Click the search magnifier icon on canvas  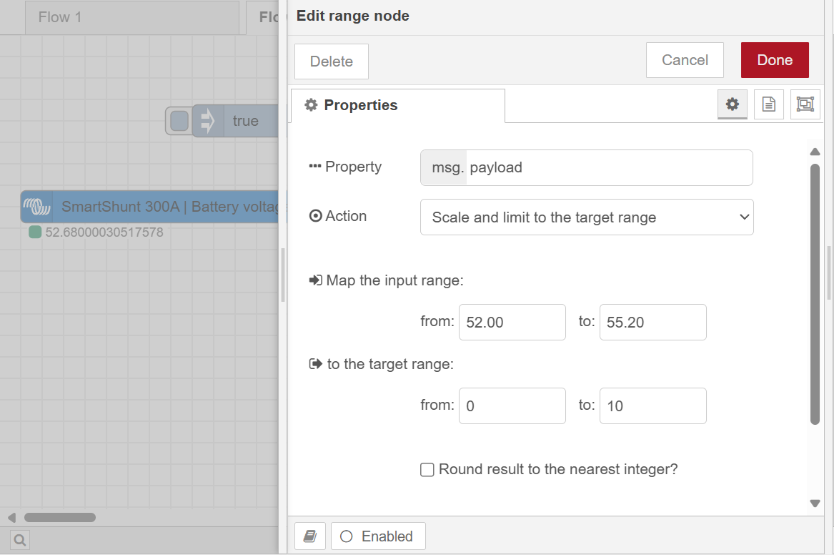click(x=19, y=539)
